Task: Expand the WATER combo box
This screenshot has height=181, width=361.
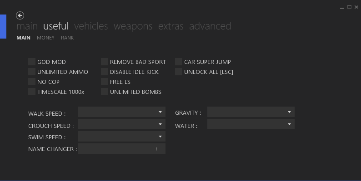Action: point(251,124)
